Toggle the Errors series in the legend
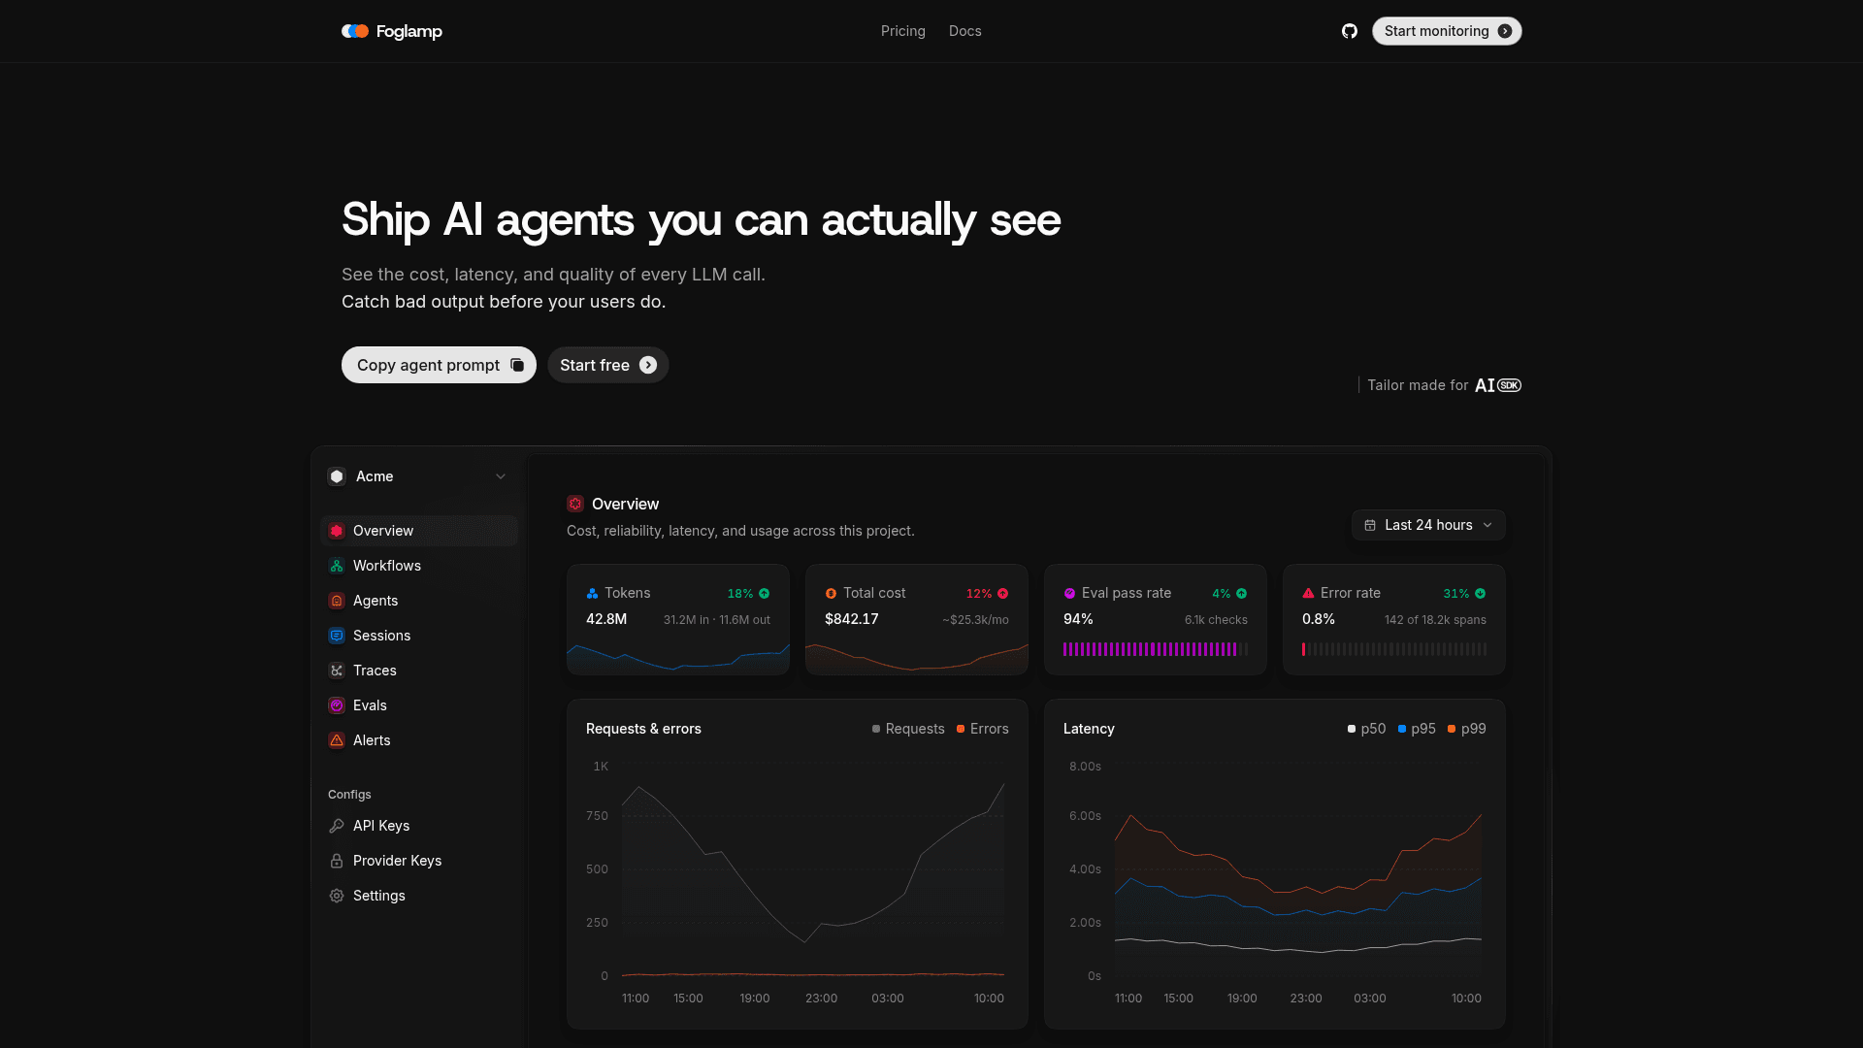 coord(982,729)
